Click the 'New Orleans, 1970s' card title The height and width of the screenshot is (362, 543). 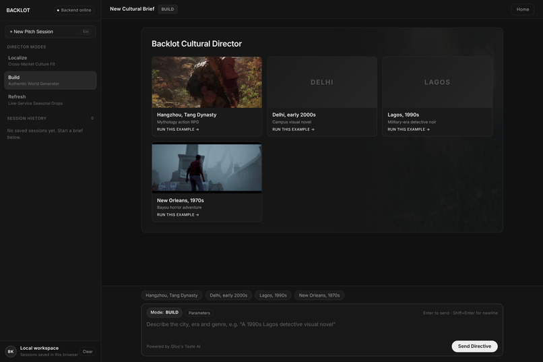pos(181,200)
